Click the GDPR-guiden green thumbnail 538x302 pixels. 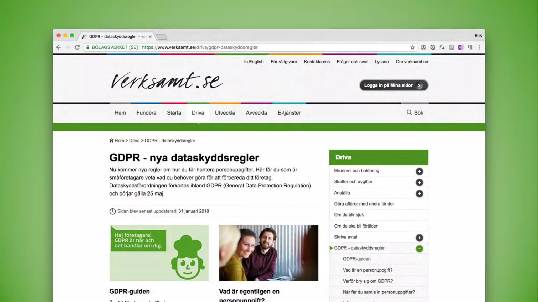[x=159, y=253]
